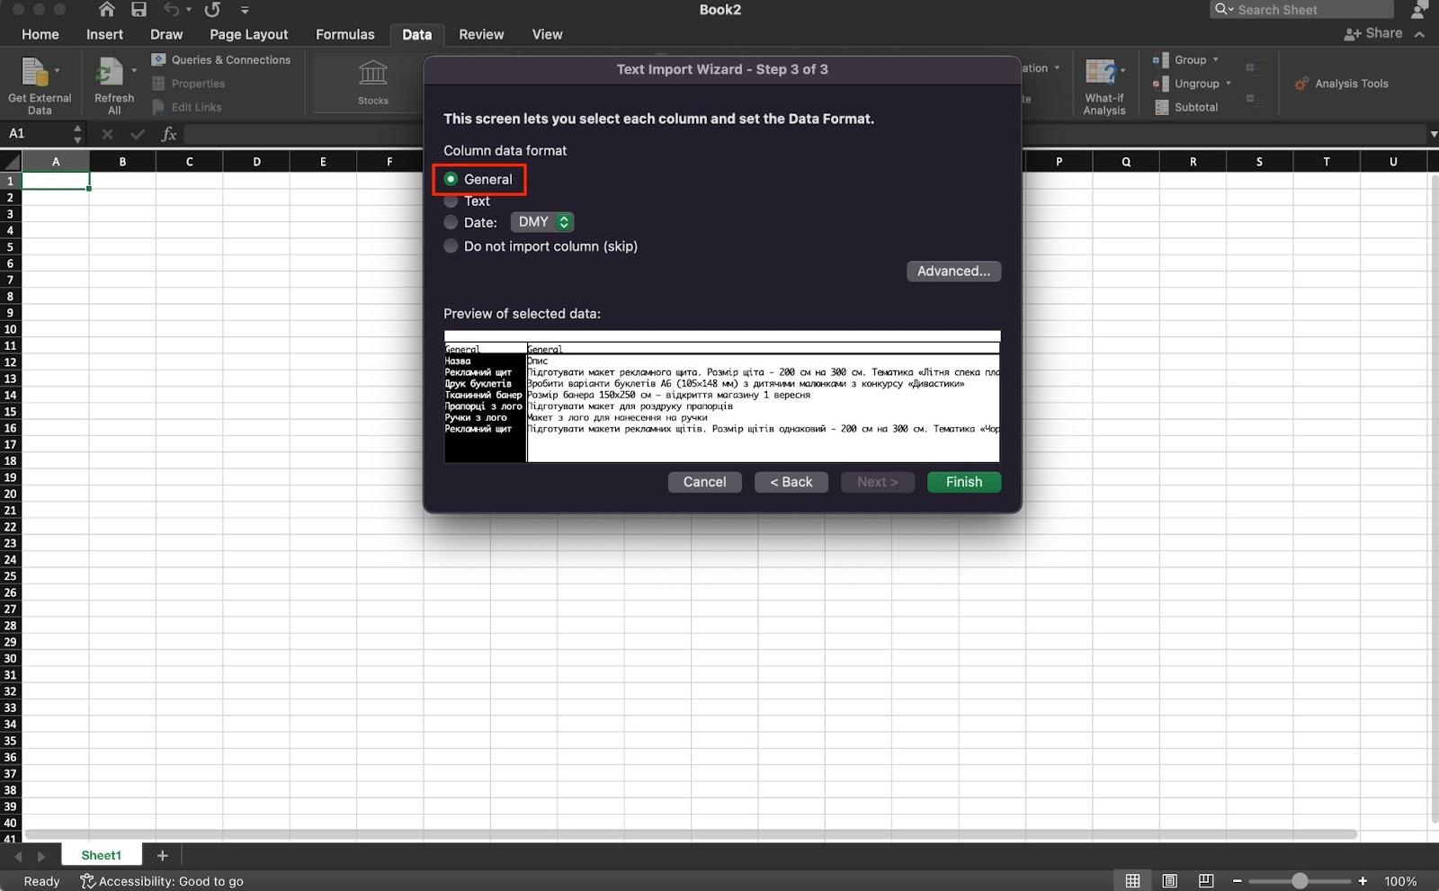1439x891 pixels.
Task: Expand the Group dropdown in ribbon
Action: coord(1215,60)
